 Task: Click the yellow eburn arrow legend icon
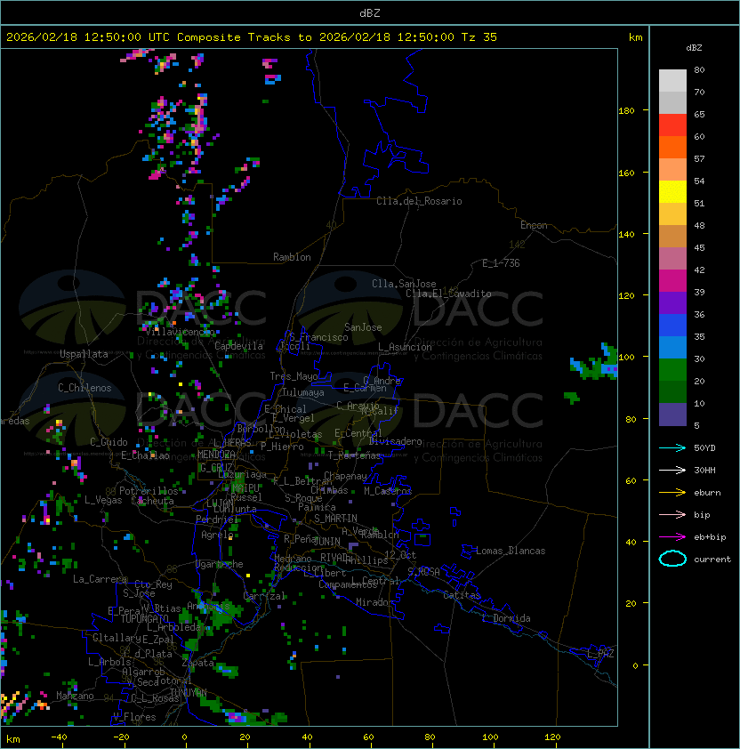click(672, 493)
